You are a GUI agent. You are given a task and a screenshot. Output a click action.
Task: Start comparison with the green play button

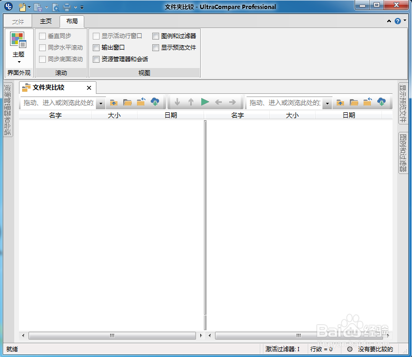(x=205, y=102)
